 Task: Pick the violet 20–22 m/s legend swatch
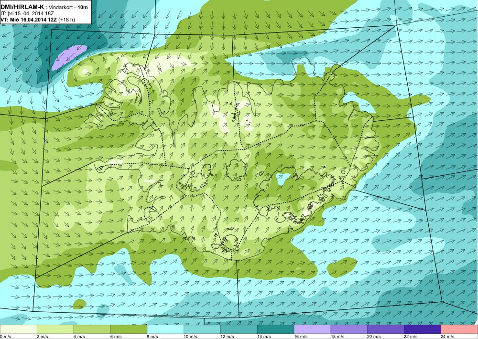[x=386, y=329]
